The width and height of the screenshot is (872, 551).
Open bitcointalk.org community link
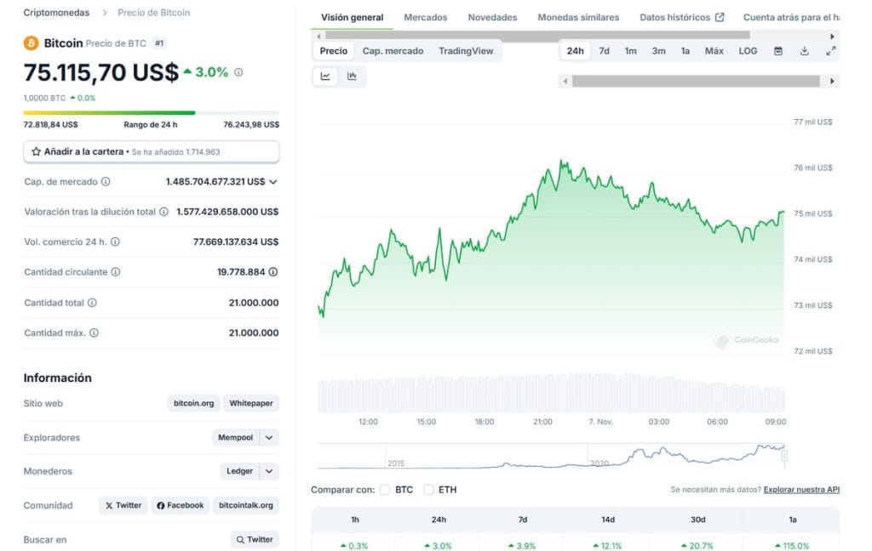click(x=246, y=505)
